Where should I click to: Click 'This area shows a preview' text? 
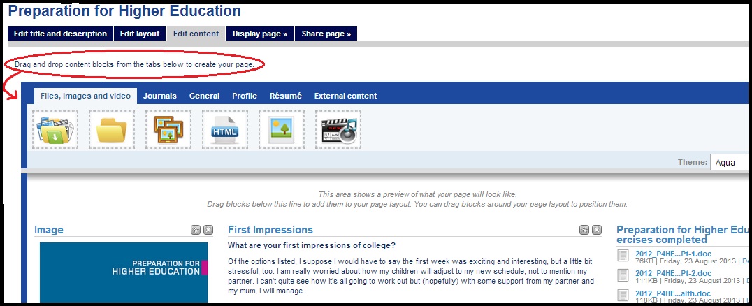point(417,194)
